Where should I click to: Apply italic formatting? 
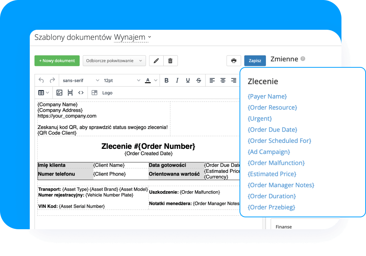pos(177,80)
